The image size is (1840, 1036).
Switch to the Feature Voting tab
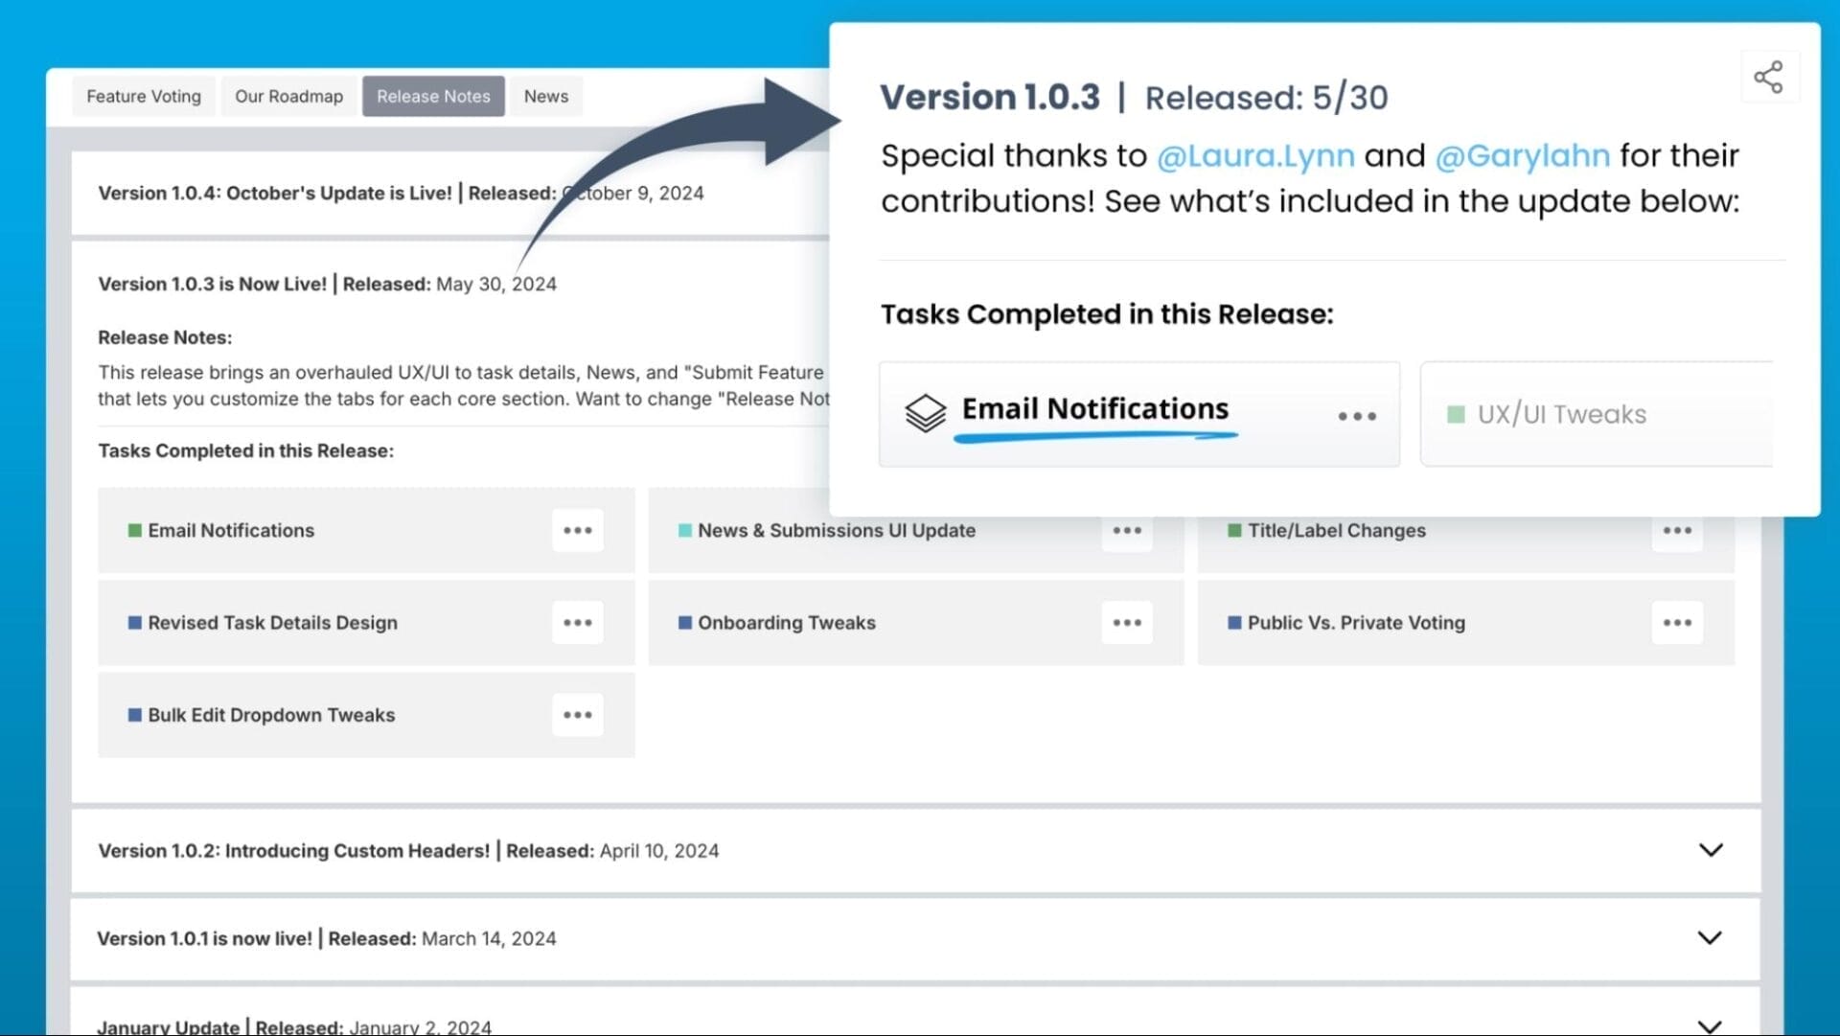[x=144, y=96]
